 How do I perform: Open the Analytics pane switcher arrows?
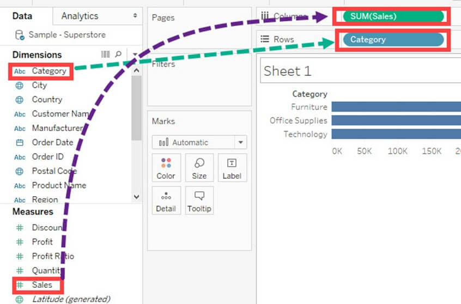(x=135, y=16)
